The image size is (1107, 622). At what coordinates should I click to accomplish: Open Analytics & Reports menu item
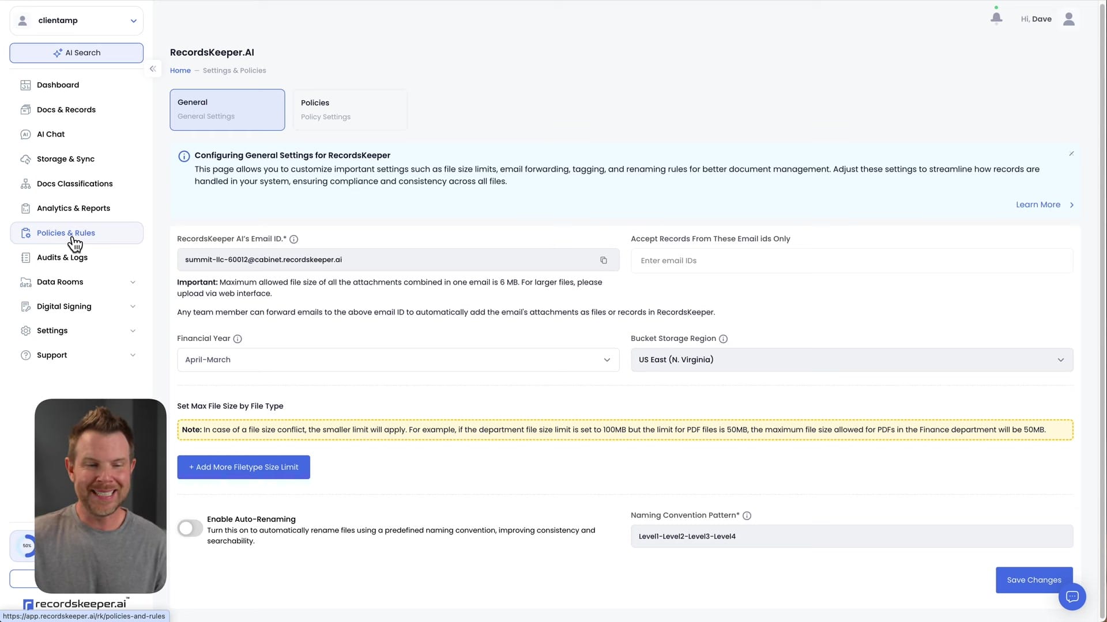tap(77, 208)
